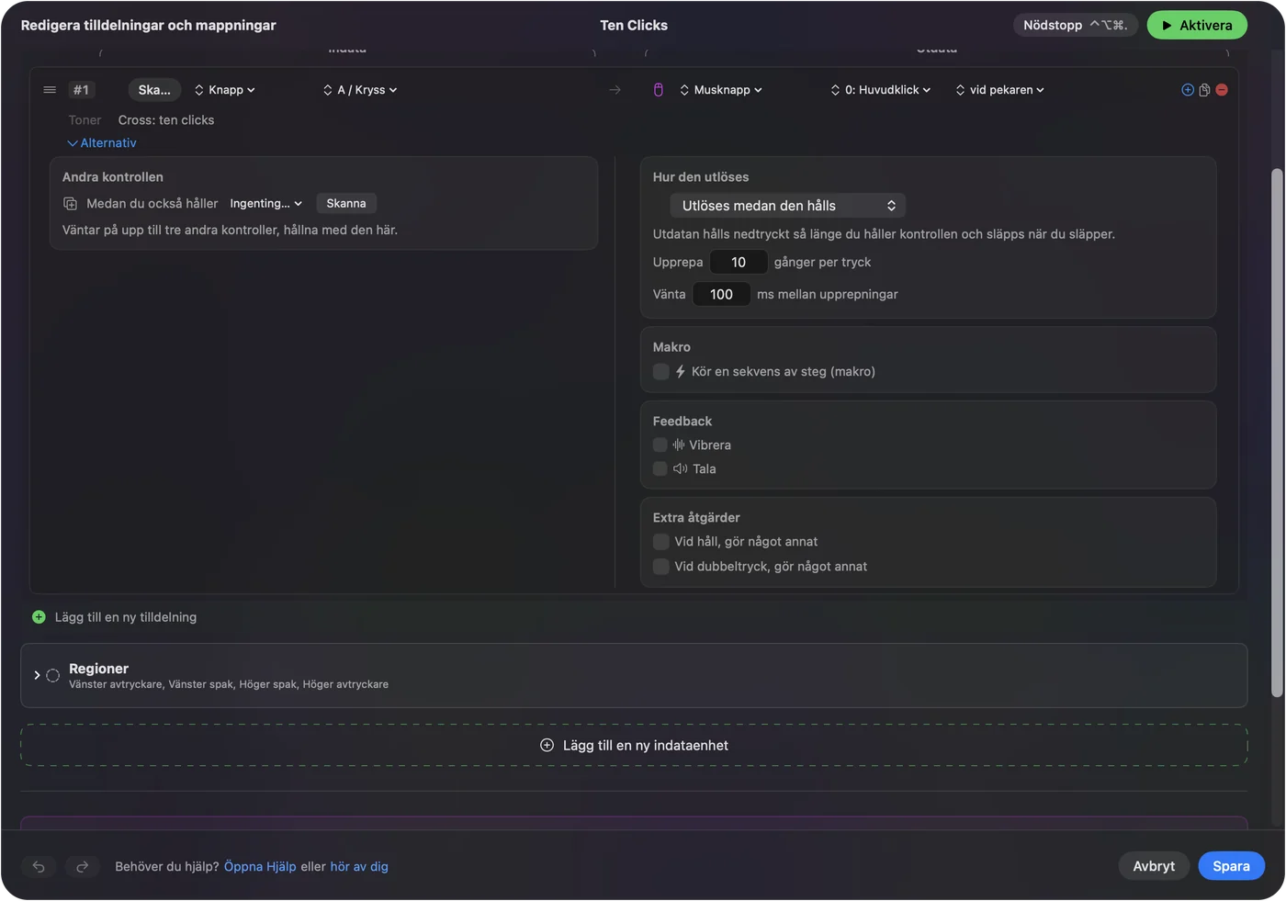Click the vertical scrollbar thumb
This screenshot has width=1286, height=901.
click(x=1277, y=433)
